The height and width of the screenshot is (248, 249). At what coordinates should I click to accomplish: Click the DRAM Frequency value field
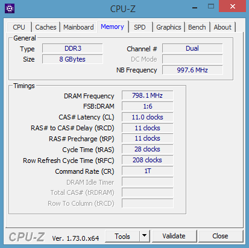click(147, 95)
